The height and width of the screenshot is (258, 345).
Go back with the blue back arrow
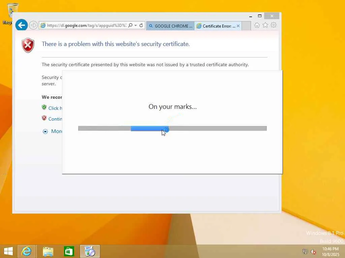pos(22,25)
